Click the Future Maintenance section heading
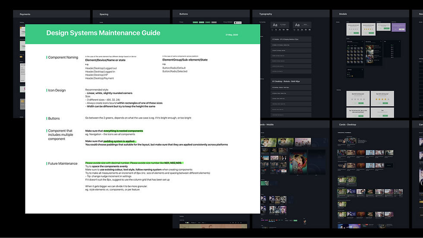 click(63, 163)
